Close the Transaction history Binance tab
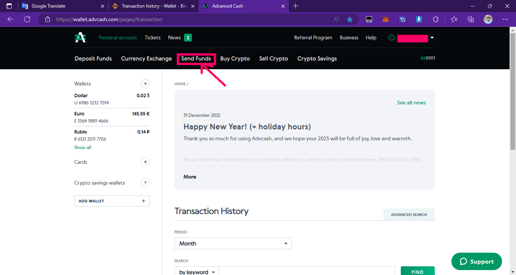 (x=193, y=6)
